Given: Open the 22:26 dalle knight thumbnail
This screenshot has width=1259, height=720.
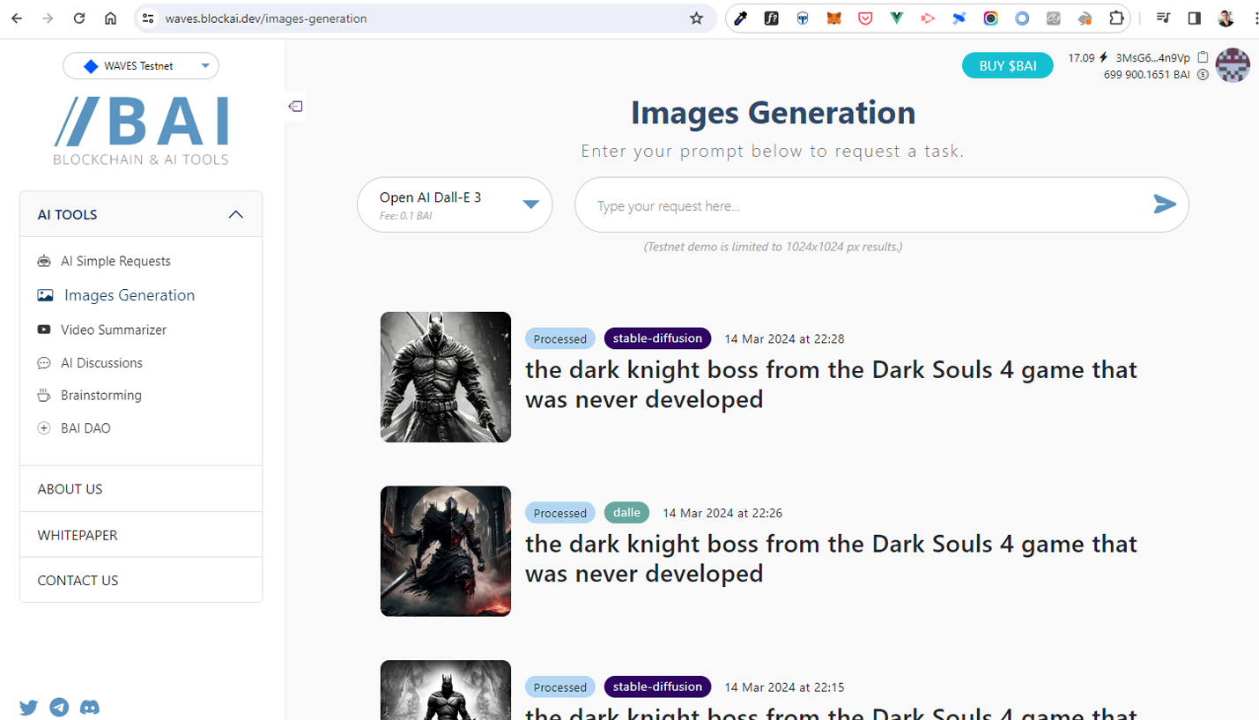Looking at the screenshot, I should [446, 551].
